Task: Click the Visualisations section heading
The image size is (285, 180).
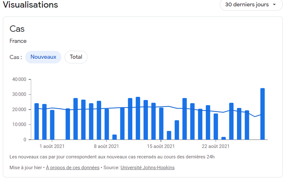Action: pos(31,5)
